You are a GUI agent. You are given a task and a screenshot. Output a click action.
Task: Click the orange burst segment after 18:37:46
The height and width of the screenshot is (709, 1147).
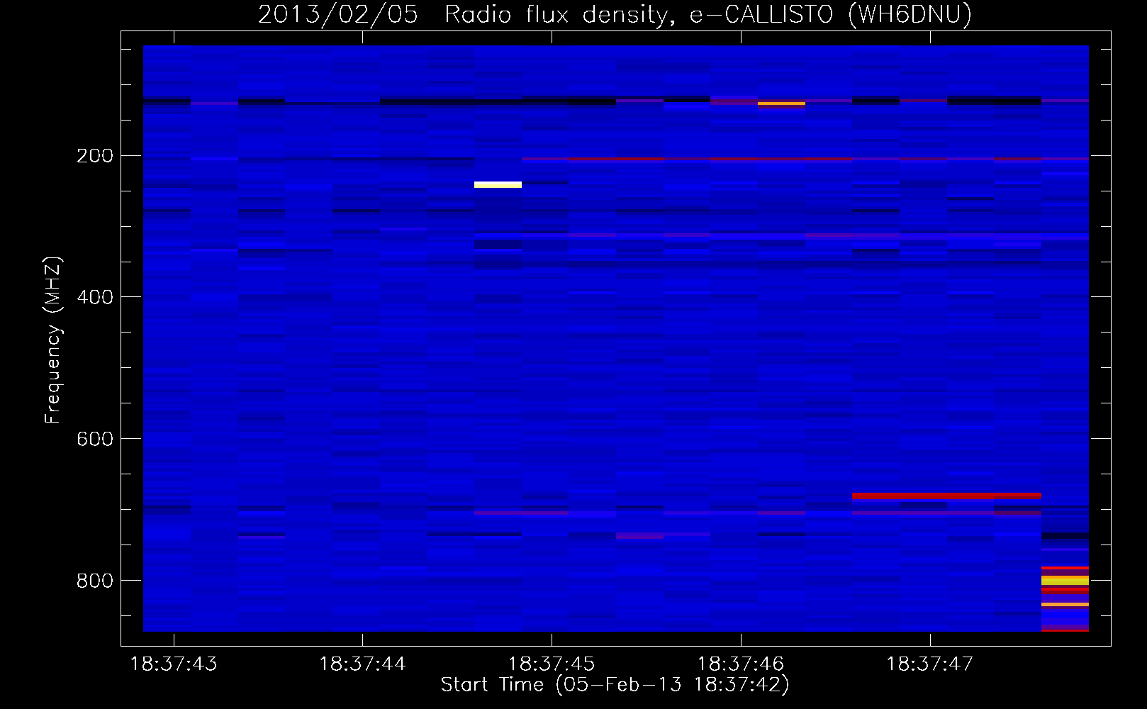(x=781, y=104)
